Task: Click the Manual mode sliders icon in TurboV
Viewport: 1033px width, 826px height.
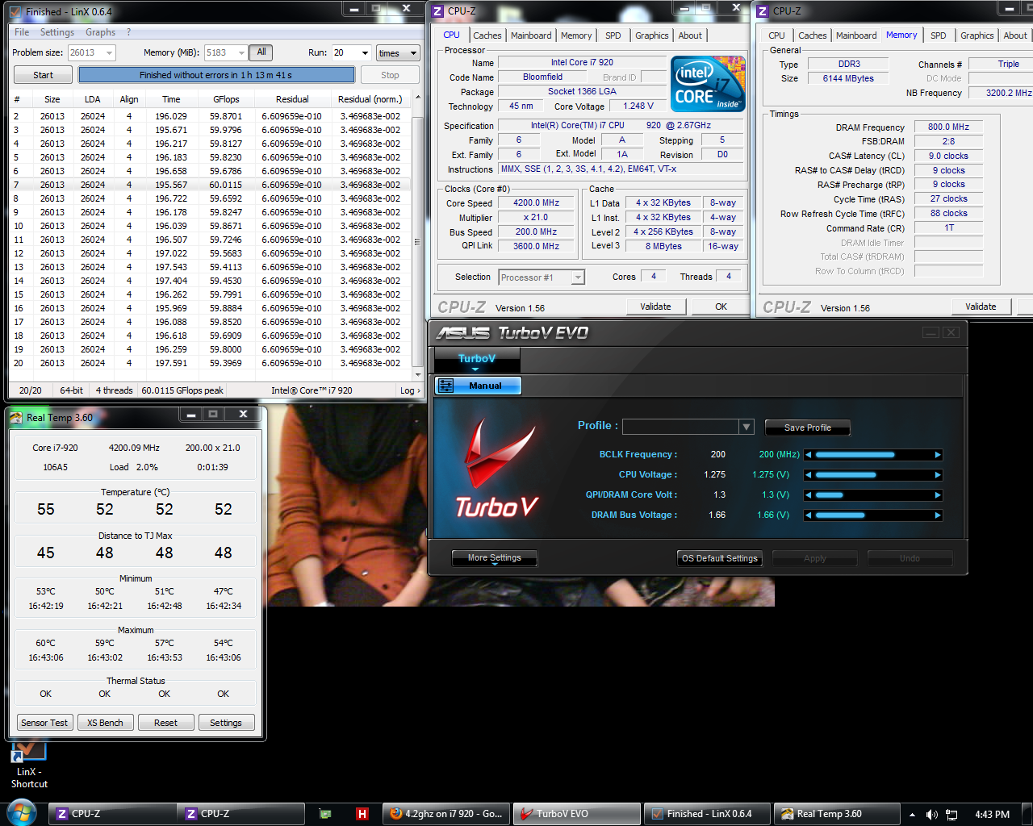Action: [x=445, y=386]
